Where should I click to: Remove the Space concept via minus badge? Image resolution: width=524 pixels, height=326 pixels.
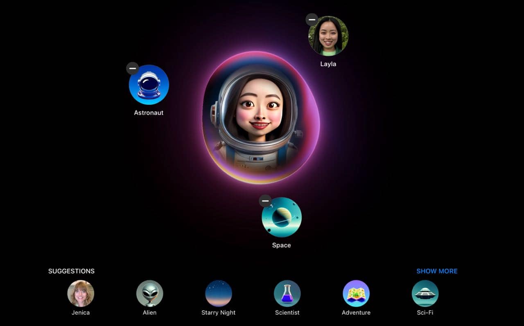(265, 200)
